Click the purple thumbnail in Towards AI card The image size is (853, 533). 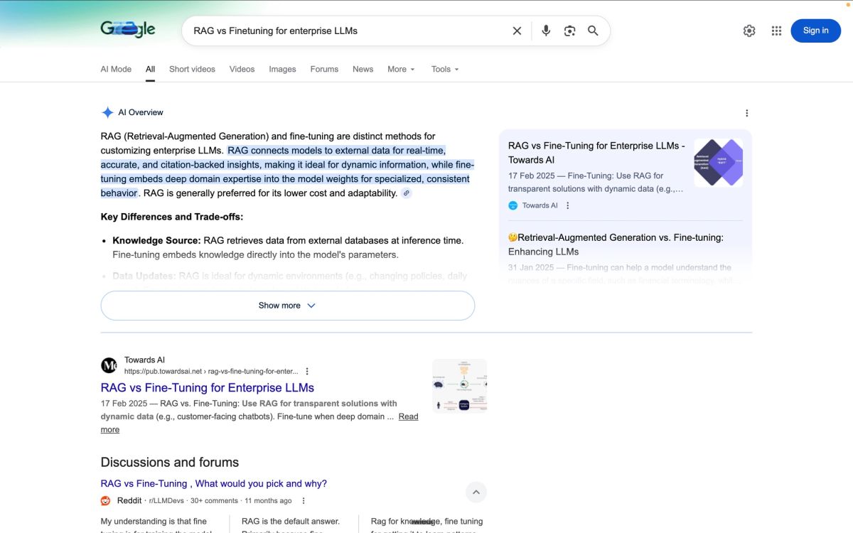(719, 163)
